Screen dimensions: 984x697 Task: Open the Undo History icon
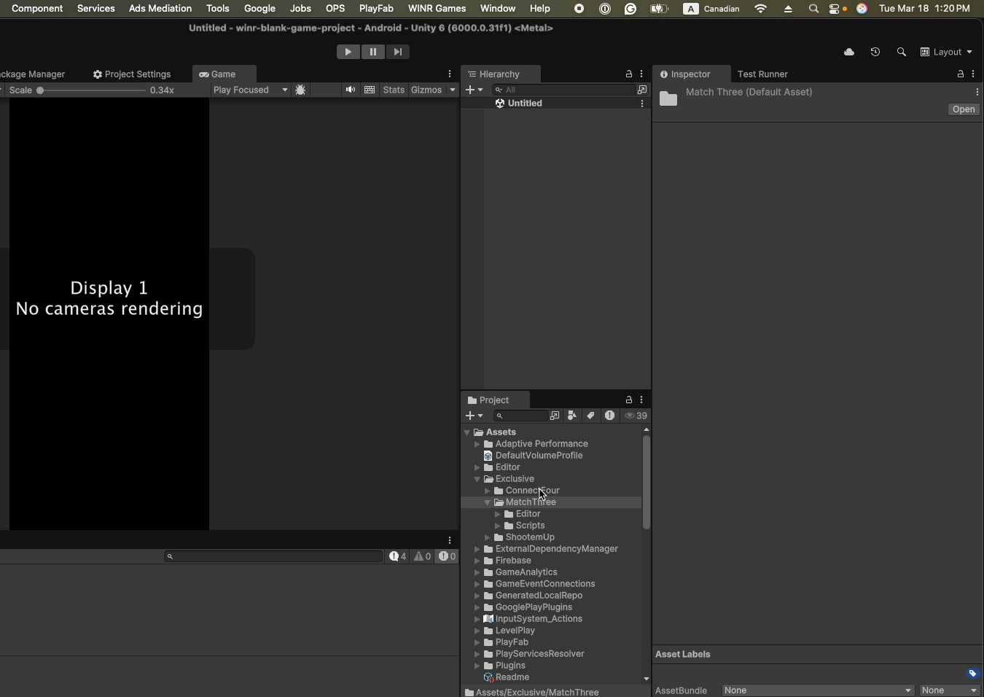click(876, 52)
